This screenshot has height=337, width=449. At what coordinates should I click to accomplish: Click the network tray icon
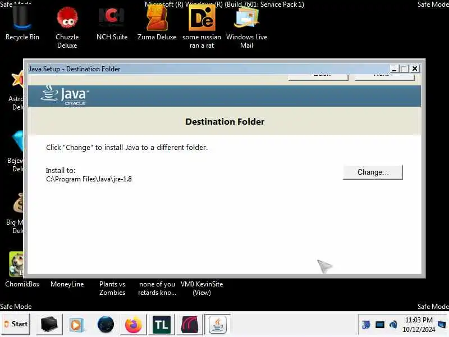click(366, 325)
